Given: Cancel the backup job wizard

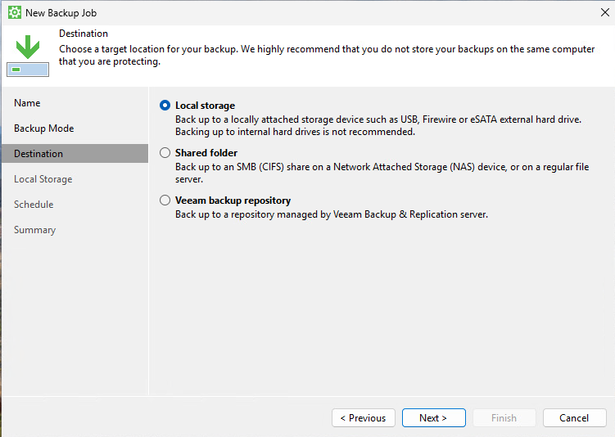Looking at the screenshot, I should 575,418.
